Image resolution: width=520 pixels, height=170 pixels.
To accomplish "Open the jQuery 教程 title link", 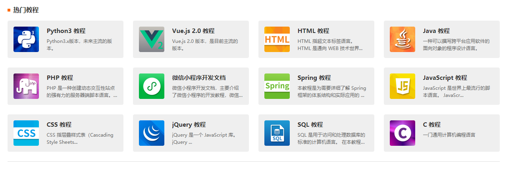I will tap(189, 125).
